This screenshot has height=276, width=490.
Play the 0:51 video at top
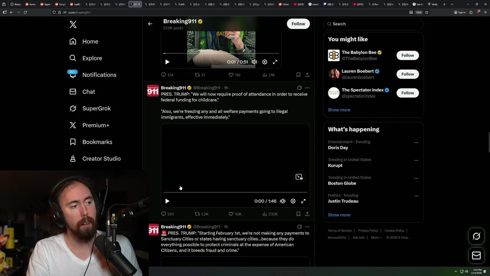pos(167,62)
